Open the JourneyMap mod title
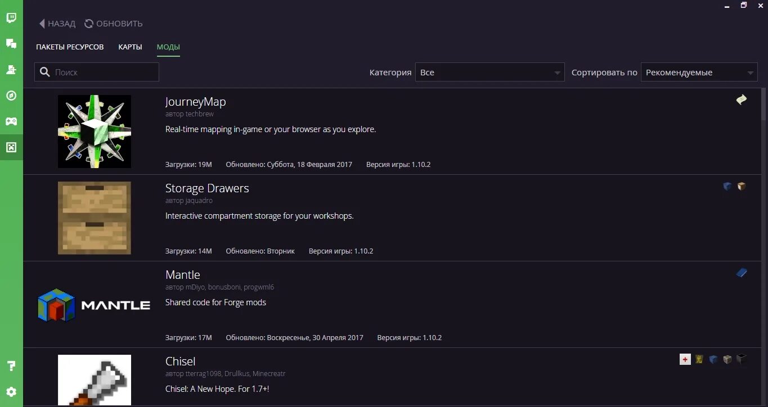The width and height of the screenshot is (768, 407). click(x=195, y=102)
